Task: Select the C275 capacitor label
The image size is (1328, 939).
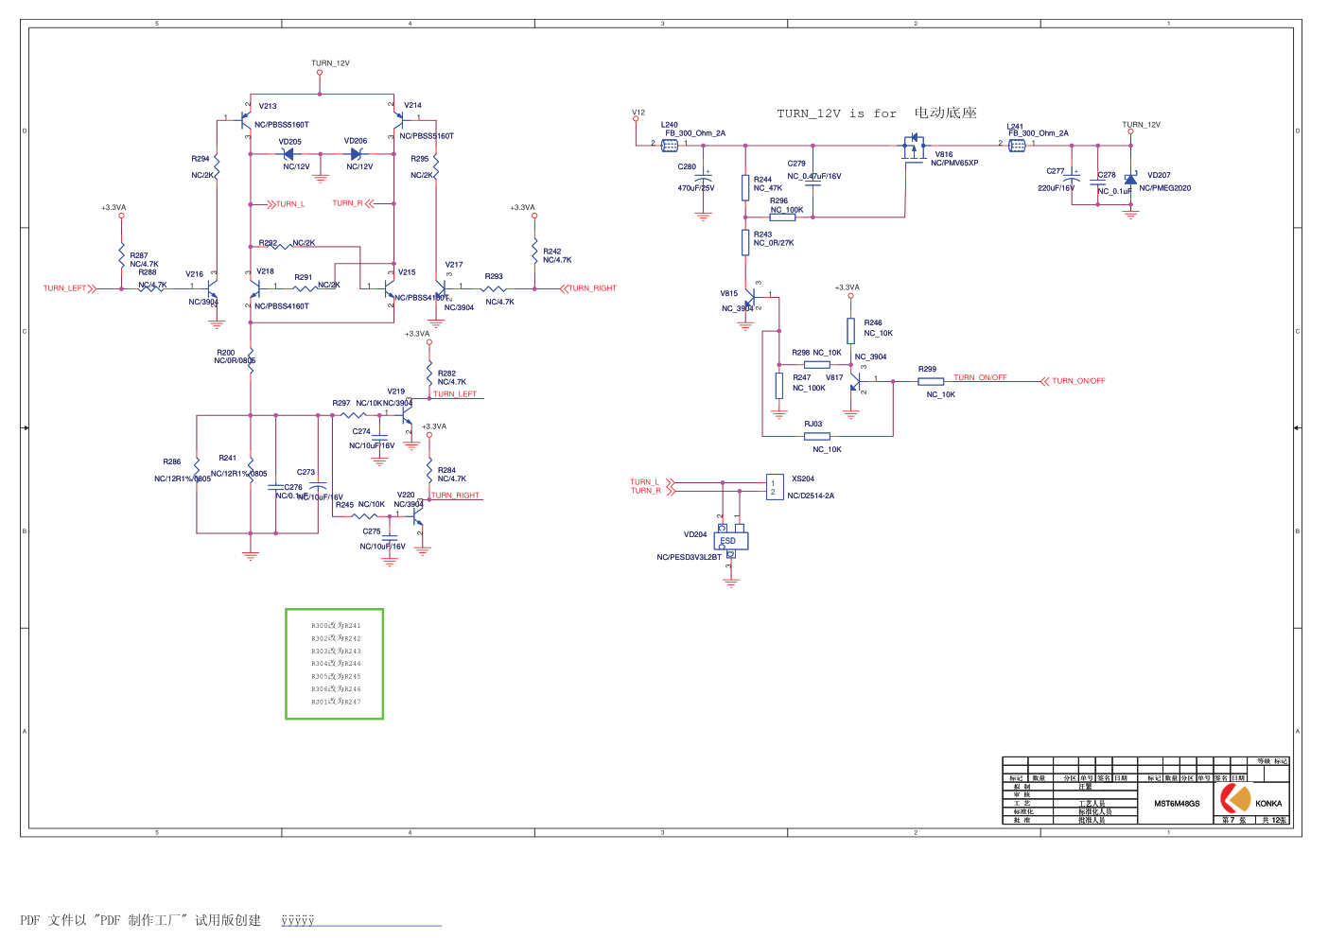Action: tap(372, 531)
